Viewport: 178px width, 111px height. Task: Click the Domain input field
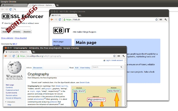tap(19, 28)
